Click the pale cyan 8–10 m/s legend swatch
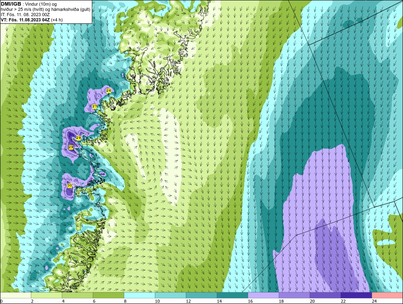 pyautogui.click(x=139, y=295)
